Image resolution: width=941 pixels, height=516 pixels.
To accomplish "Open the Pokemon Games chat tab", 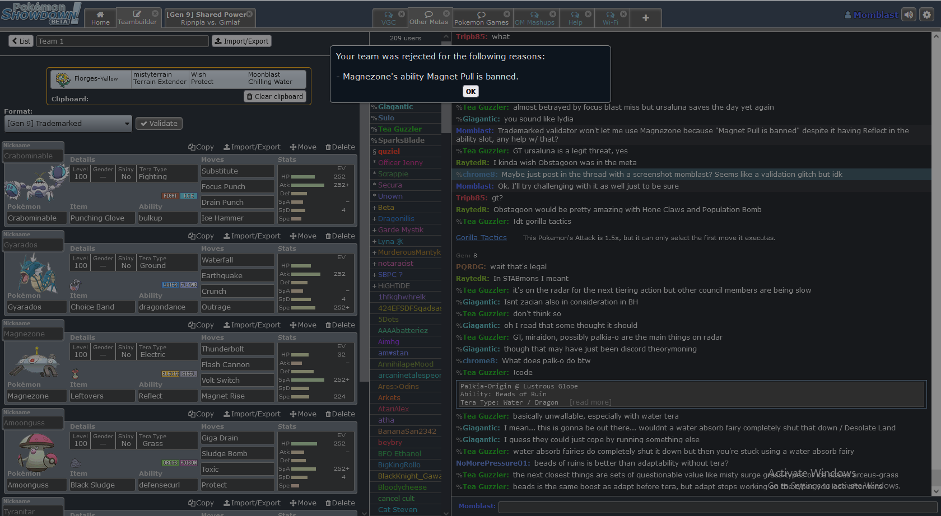I will [x=481, y=18].
